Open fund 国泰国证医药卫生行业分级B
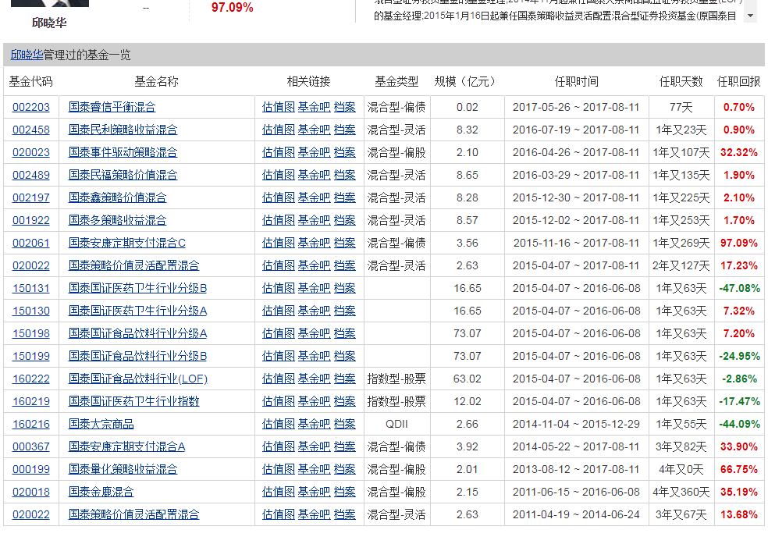Screen dimensions: 768x537 click(137, 288)
